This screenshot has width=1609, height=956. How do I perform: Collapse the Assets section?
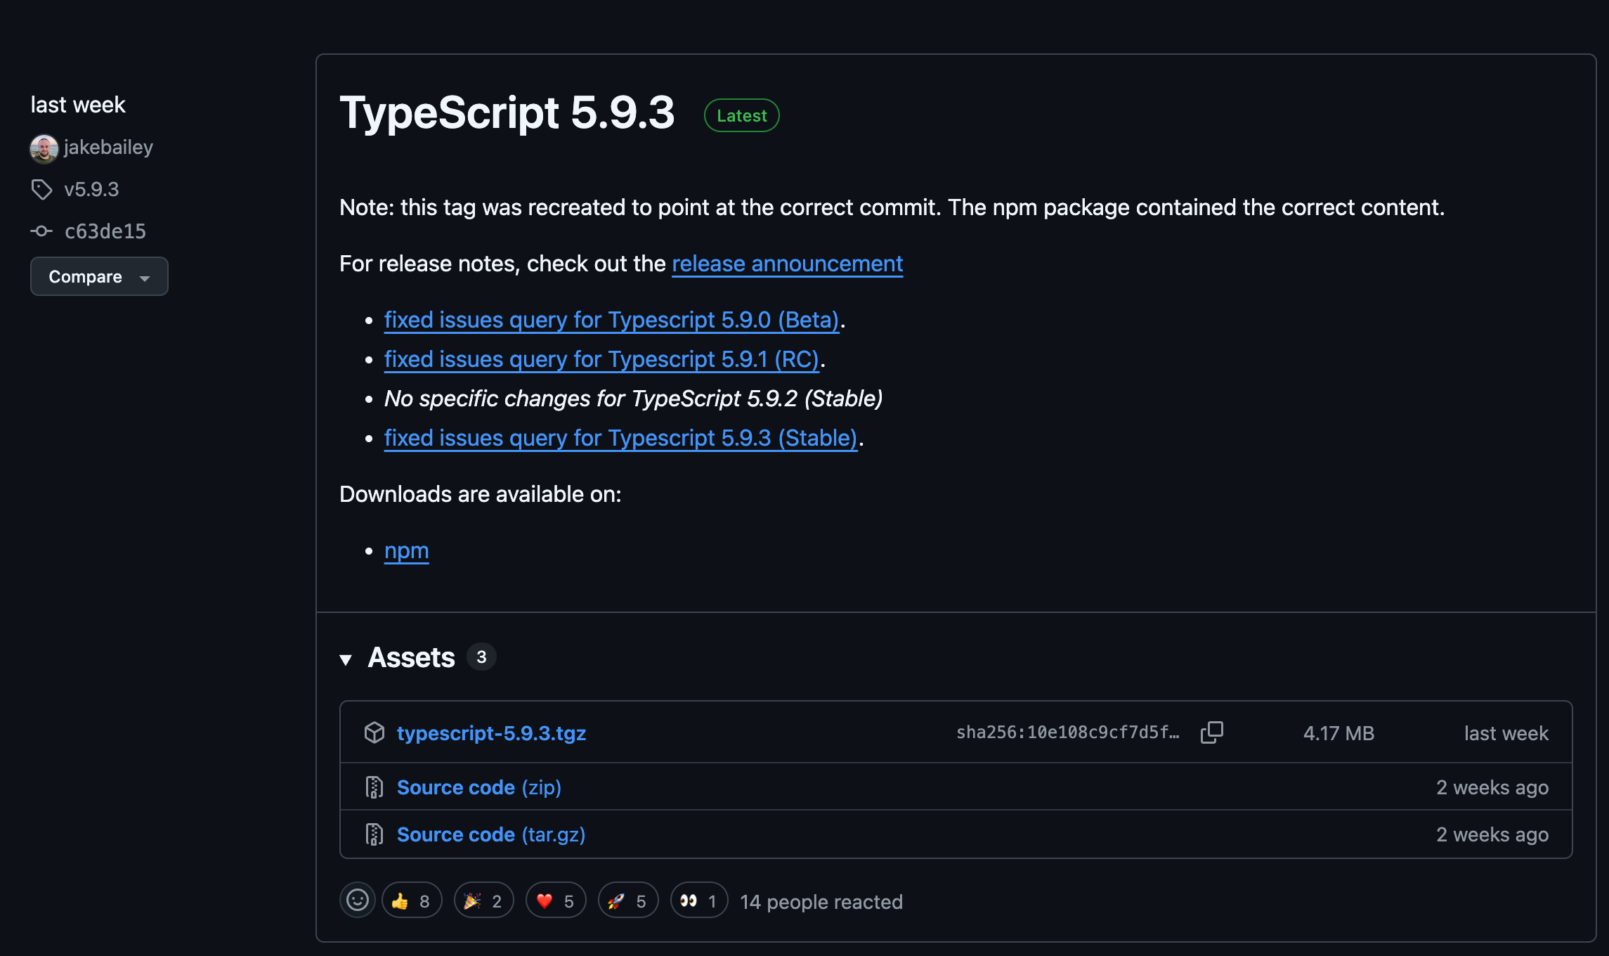pos(346,659)
